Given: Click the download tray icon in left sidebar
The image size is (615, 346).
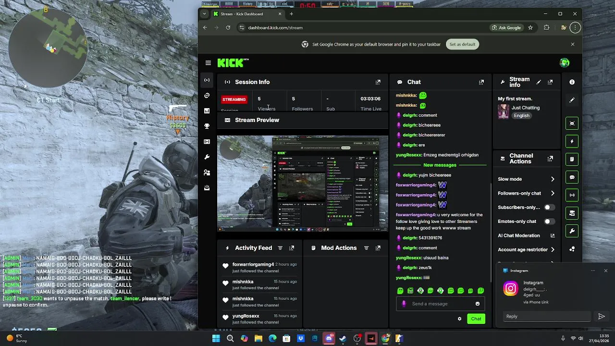Looking at the screenshot, I should pyautogui.click(x=207, y=188).
